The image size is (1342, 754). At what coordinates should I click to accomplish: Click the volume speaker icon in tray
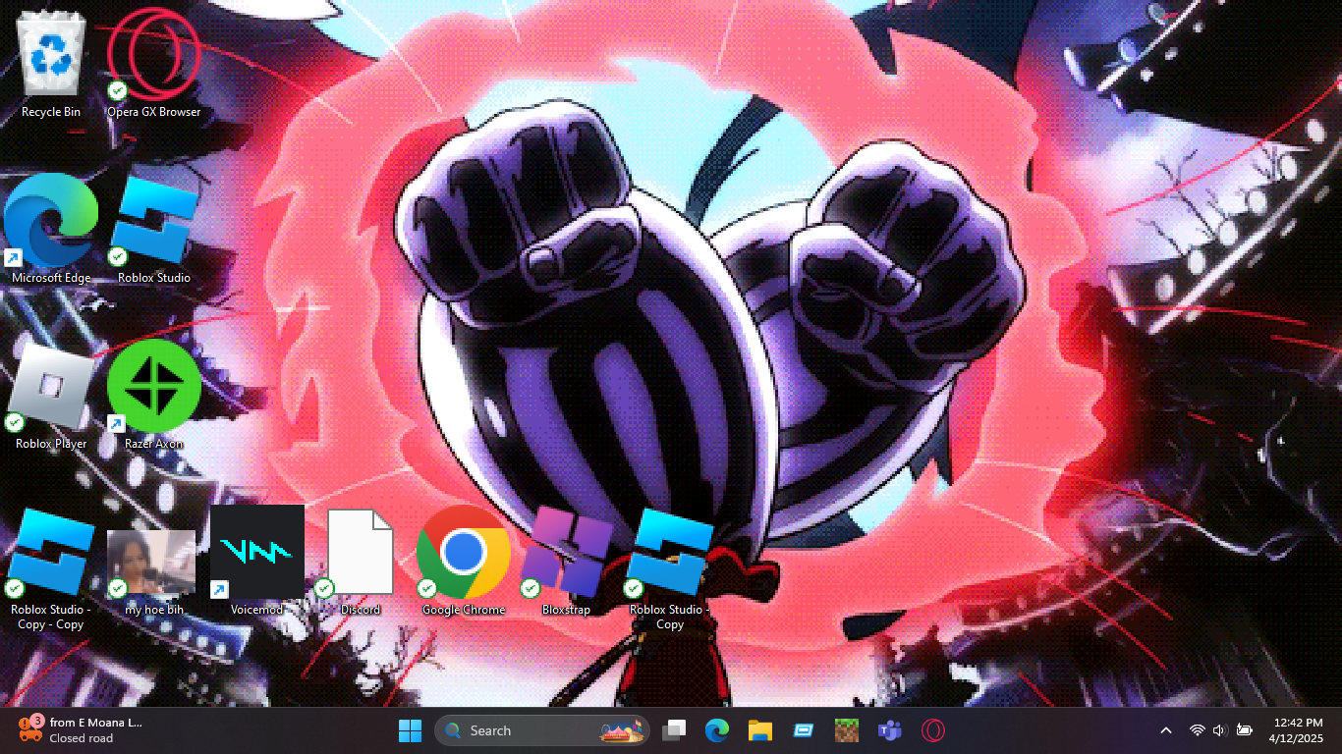pyautogui.click(x=1220, y=730)
